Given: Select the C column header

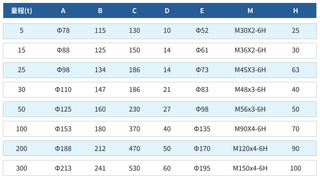Looking at the screenshot, I should click(x=134, y=11).
